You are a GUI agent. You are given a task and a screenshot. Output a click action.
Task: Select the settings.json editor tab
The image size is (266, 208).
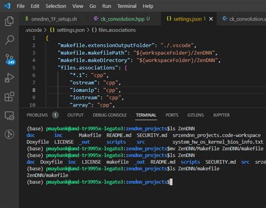pos(189,19)
